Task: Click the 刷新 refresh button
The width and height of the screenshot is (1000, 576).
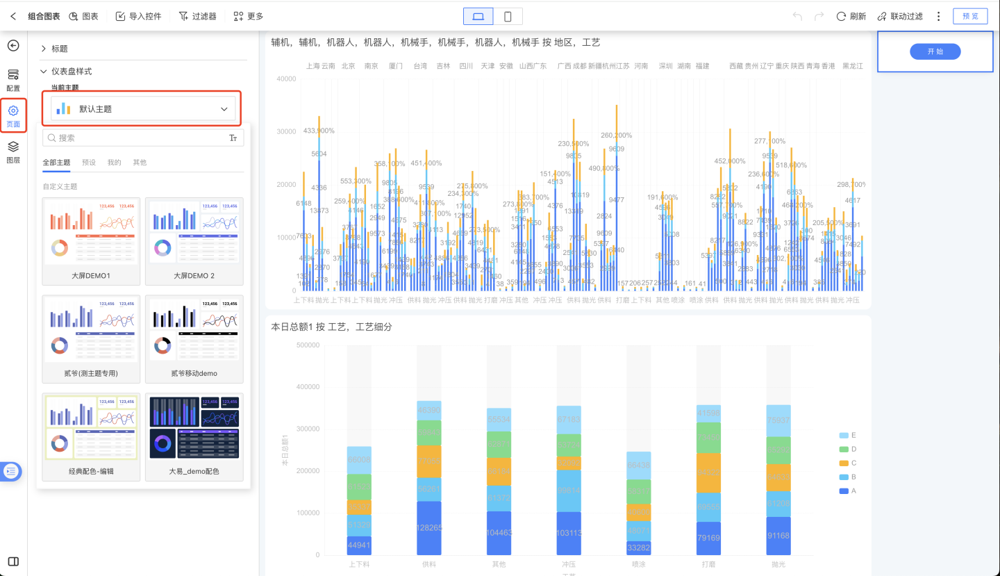Action: (851, 16)
